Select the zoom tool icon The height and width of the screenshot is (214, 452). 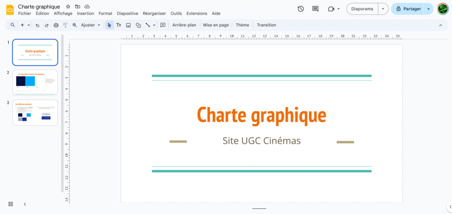[75, 25]
